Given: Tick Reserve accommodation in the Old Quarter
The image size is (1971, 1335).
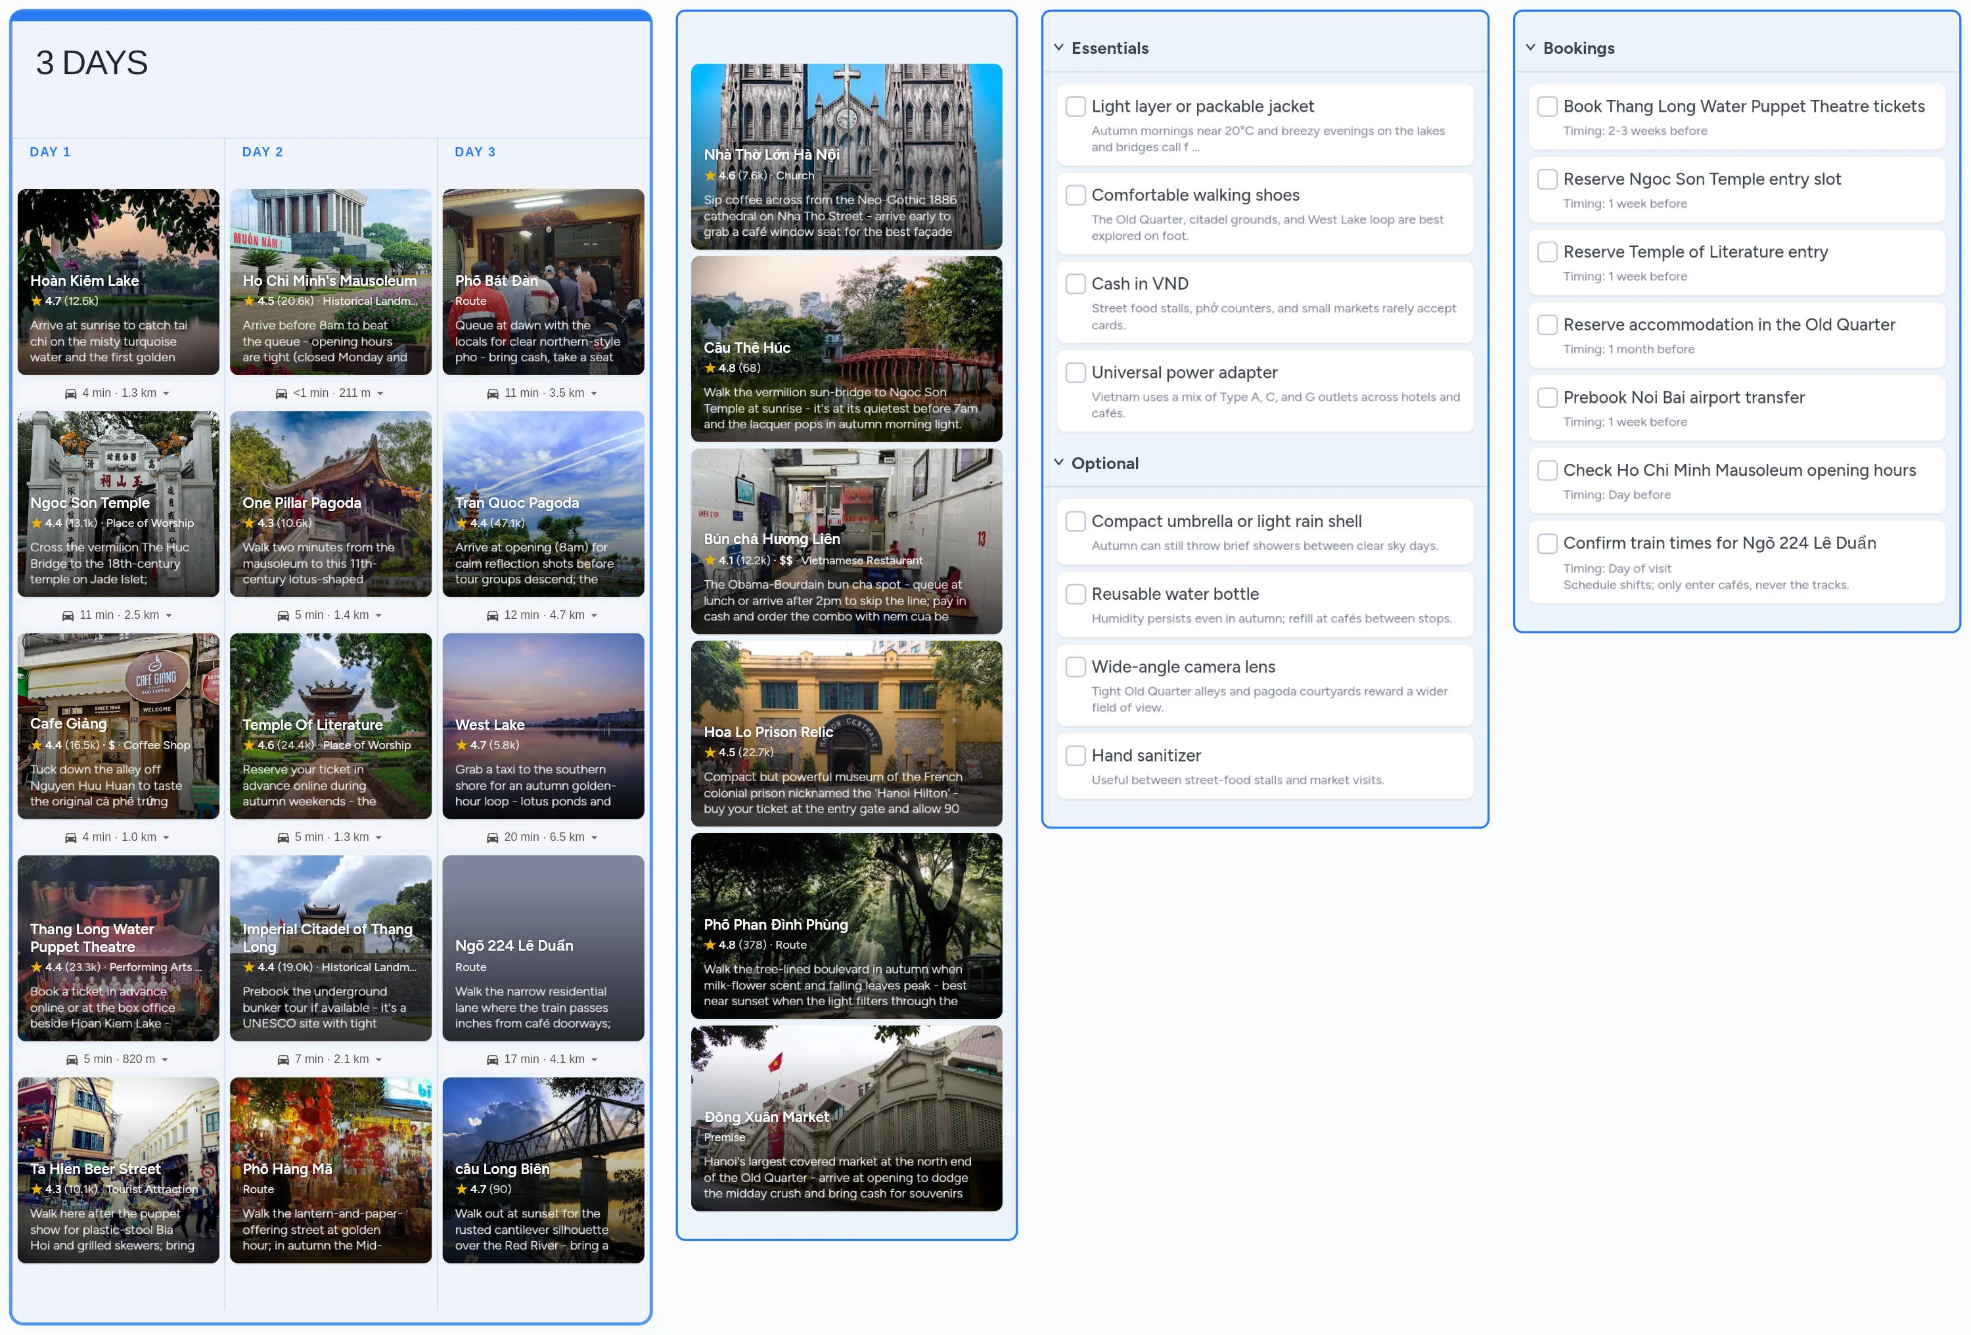Looking at the screenshot, I should pyautogui.click(x=1547, y=325).
